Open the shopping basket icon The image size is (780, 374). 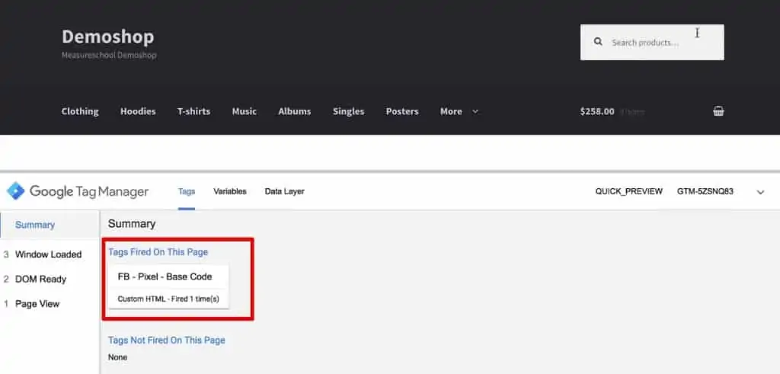pos(718,111)
